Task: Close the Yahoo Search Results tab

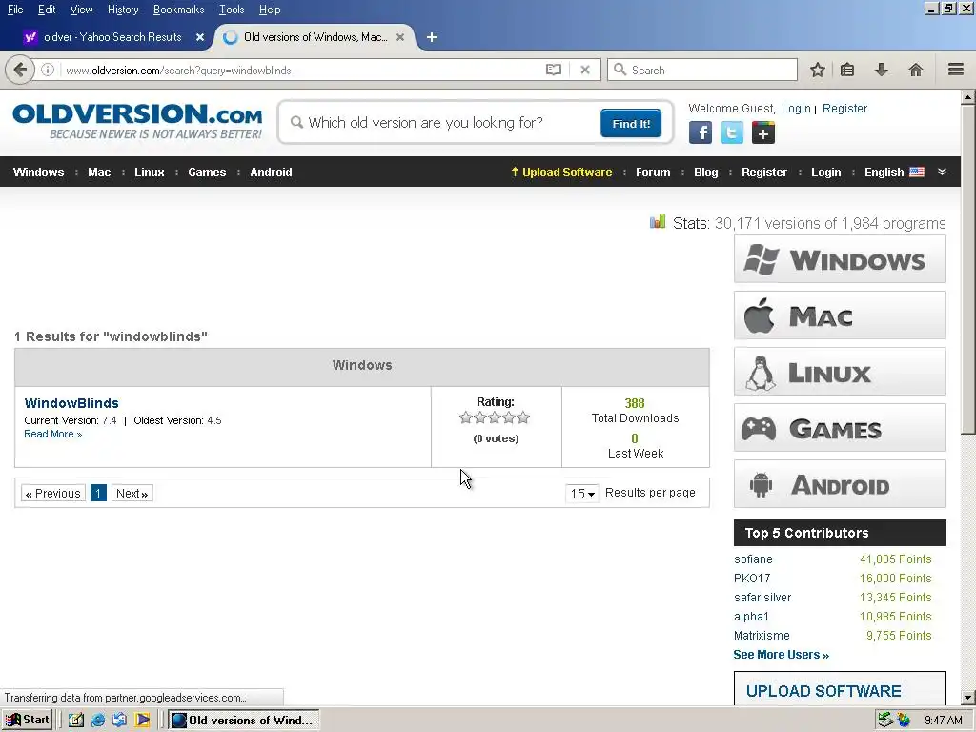Action: point(200,37)
